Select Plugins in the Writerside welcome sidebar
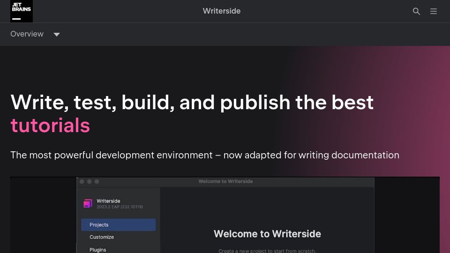Screen dimensions: 450x253 tap(97, 250)
